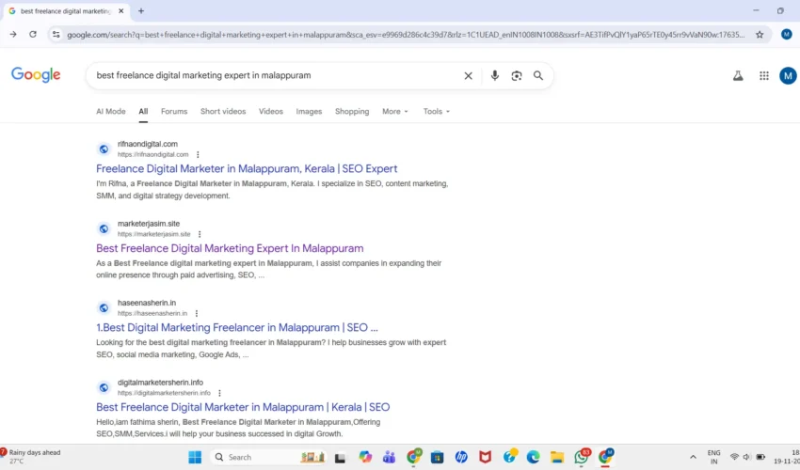Click the voice search microphone icon

(x=495, y=76)
